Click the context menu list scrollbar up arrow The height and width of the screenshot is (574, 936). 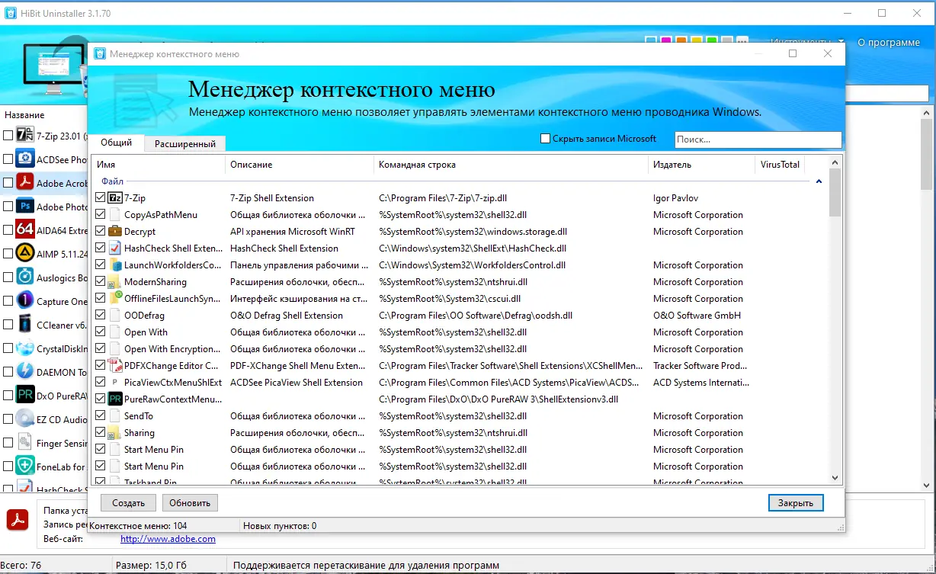click(835, 162)
